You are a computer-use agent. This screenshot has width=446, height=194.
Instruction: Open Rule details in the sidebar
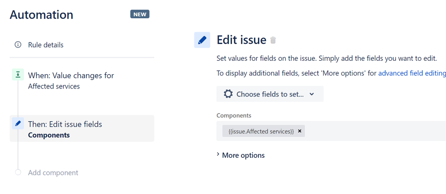coord(46,45)
